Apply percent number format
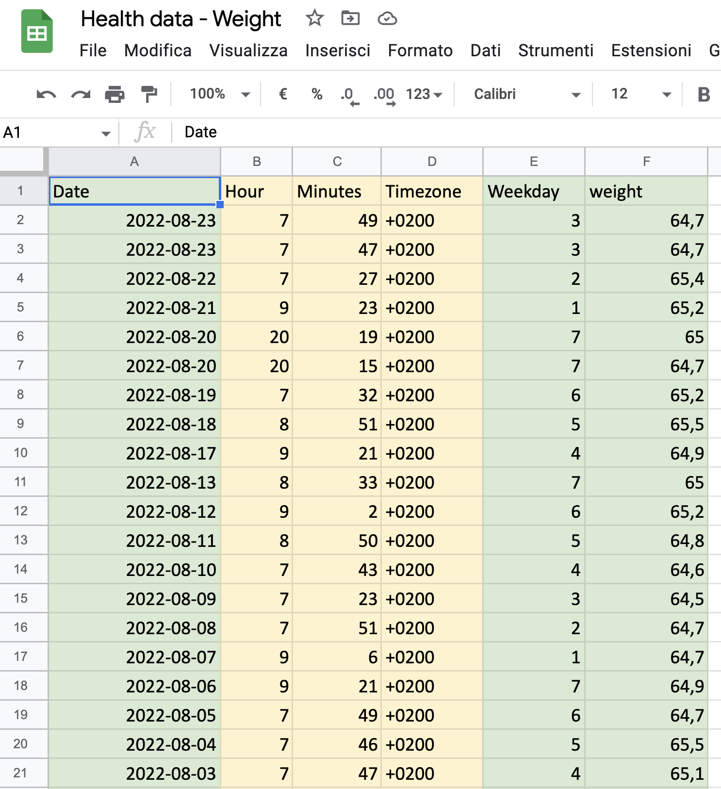 click(317, 94)
